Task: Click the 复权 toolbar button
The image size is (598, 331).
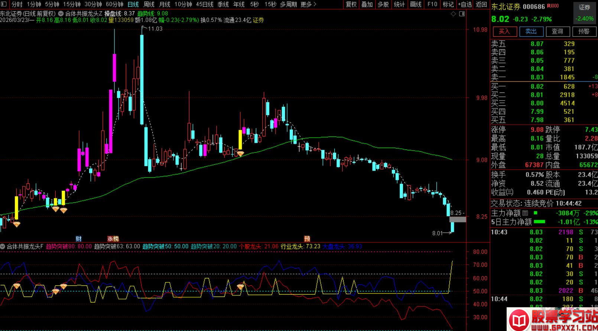Action: tap(351, 4)
